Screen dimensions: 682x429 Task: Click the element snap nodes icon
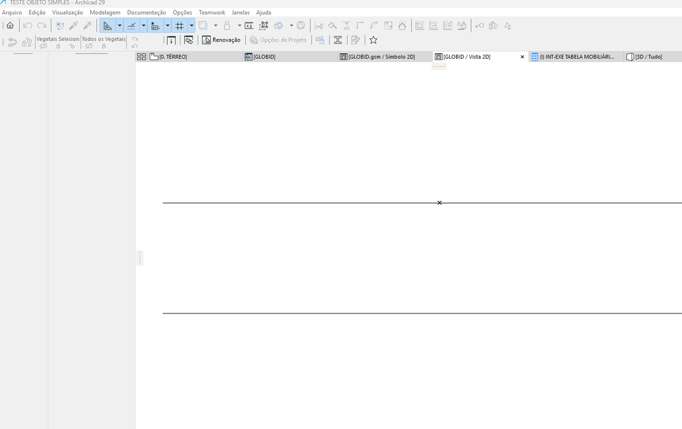[264, 26]
